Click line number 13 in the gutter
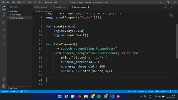Image resolution: width=178 pixels, height=100 pixels. pos(40,44)
